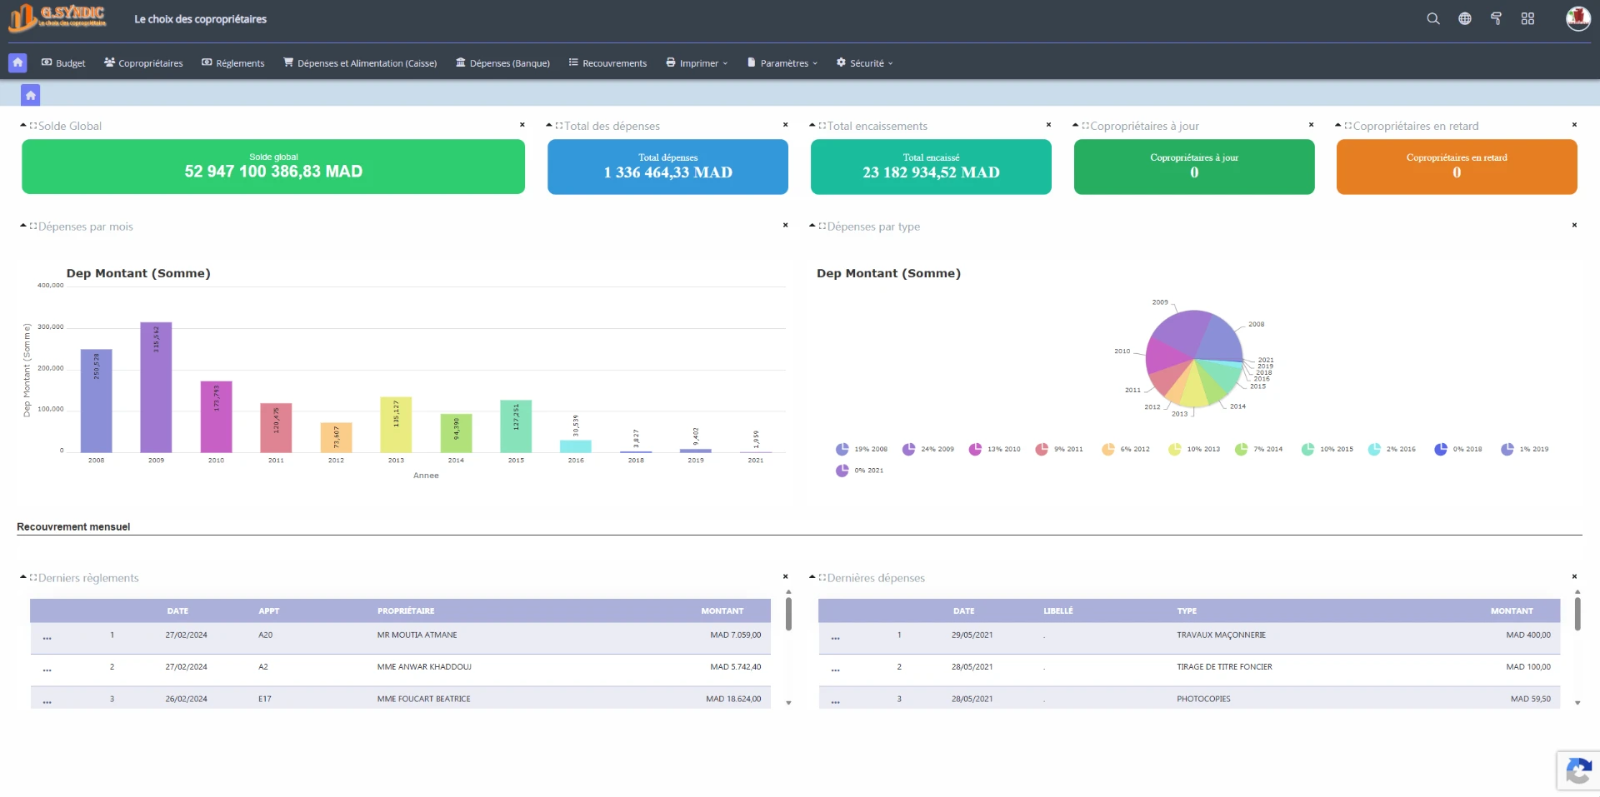This screenshot has width=1600, height=797.
Task: Click the 2009 bar in the chart
Action: click(156, 387)
